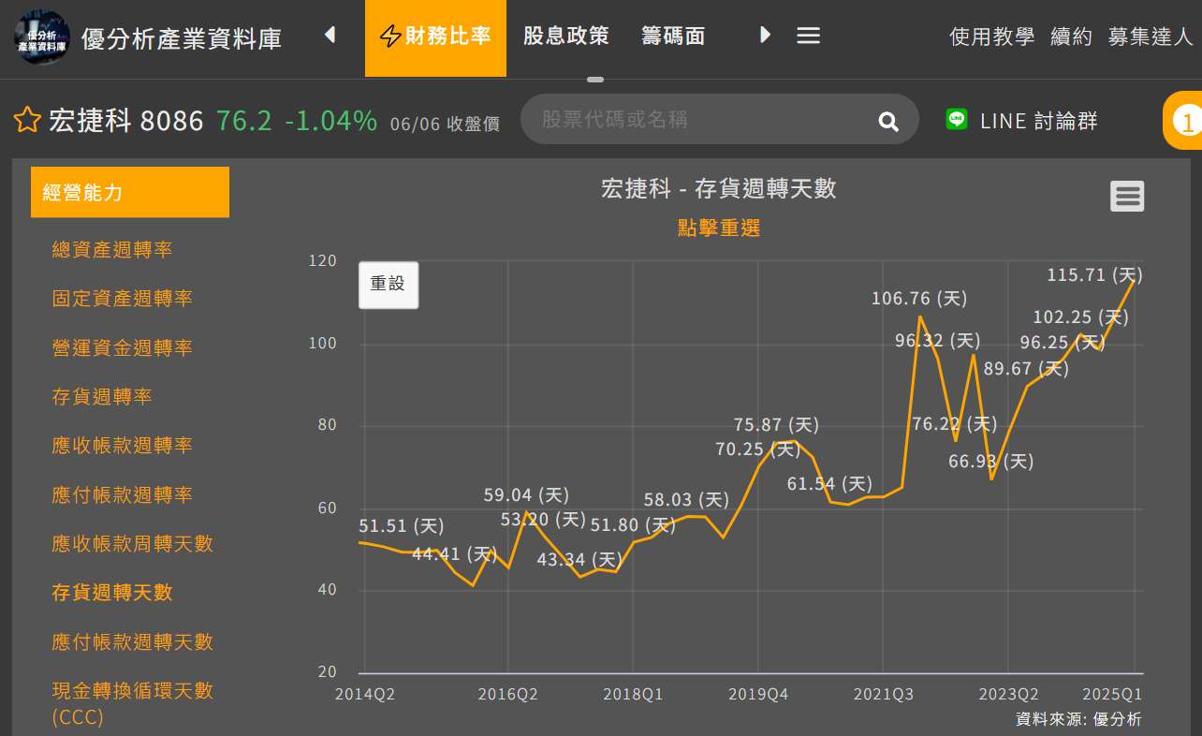
Task: Click the 06/06 收盤價 label
Action: pyautogui.click(x=445, y=124)
